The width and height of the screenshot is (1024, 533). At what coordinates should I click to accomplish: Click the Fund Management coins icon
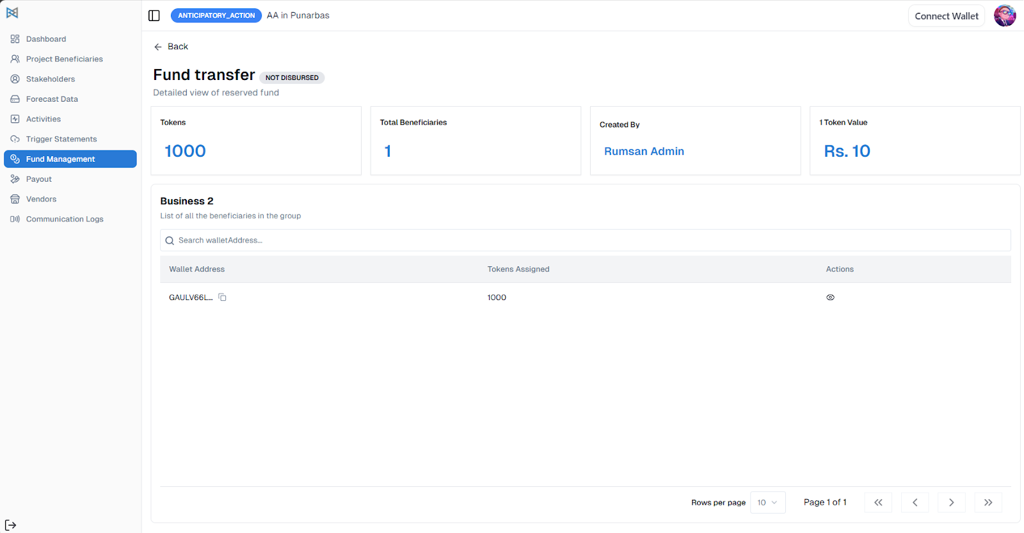click(15, 159)
